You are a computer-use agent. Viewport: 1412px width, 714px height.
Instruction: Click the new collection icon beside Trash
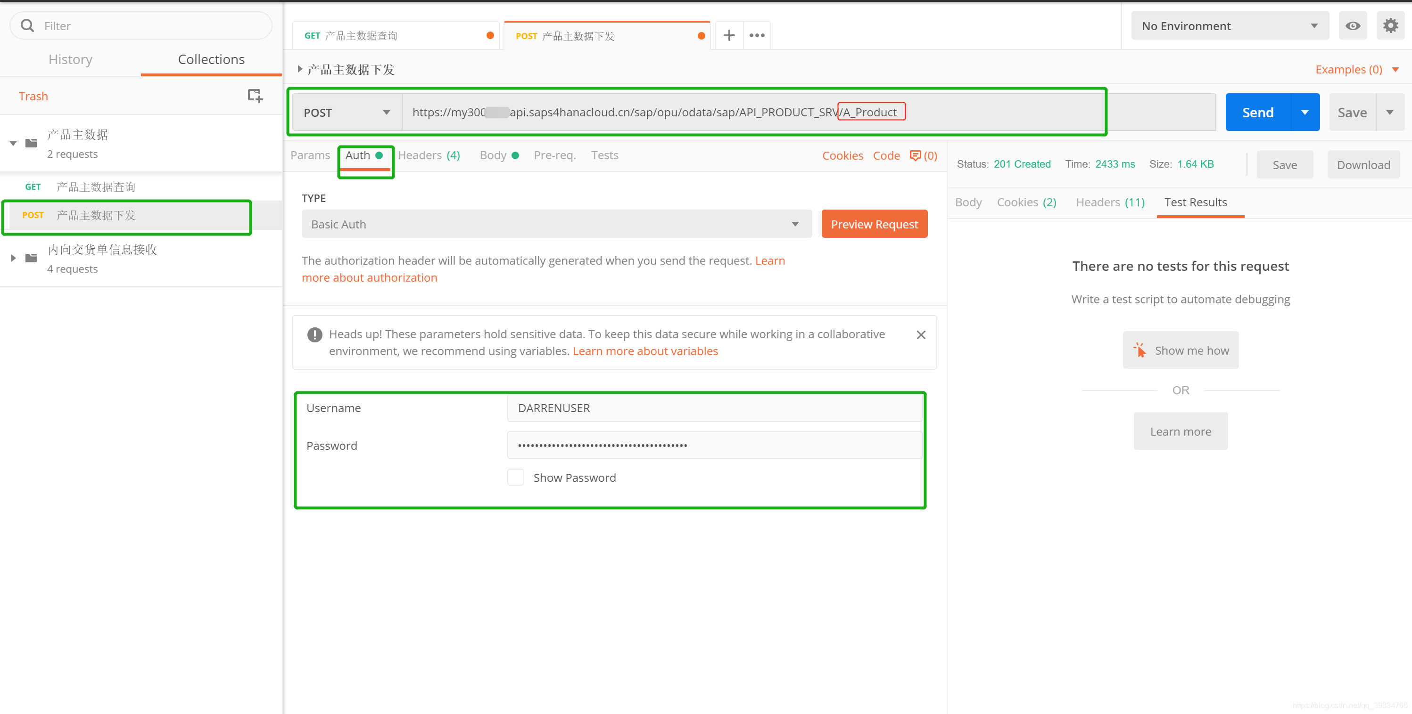pyautogui.click(x=255, y=96)
